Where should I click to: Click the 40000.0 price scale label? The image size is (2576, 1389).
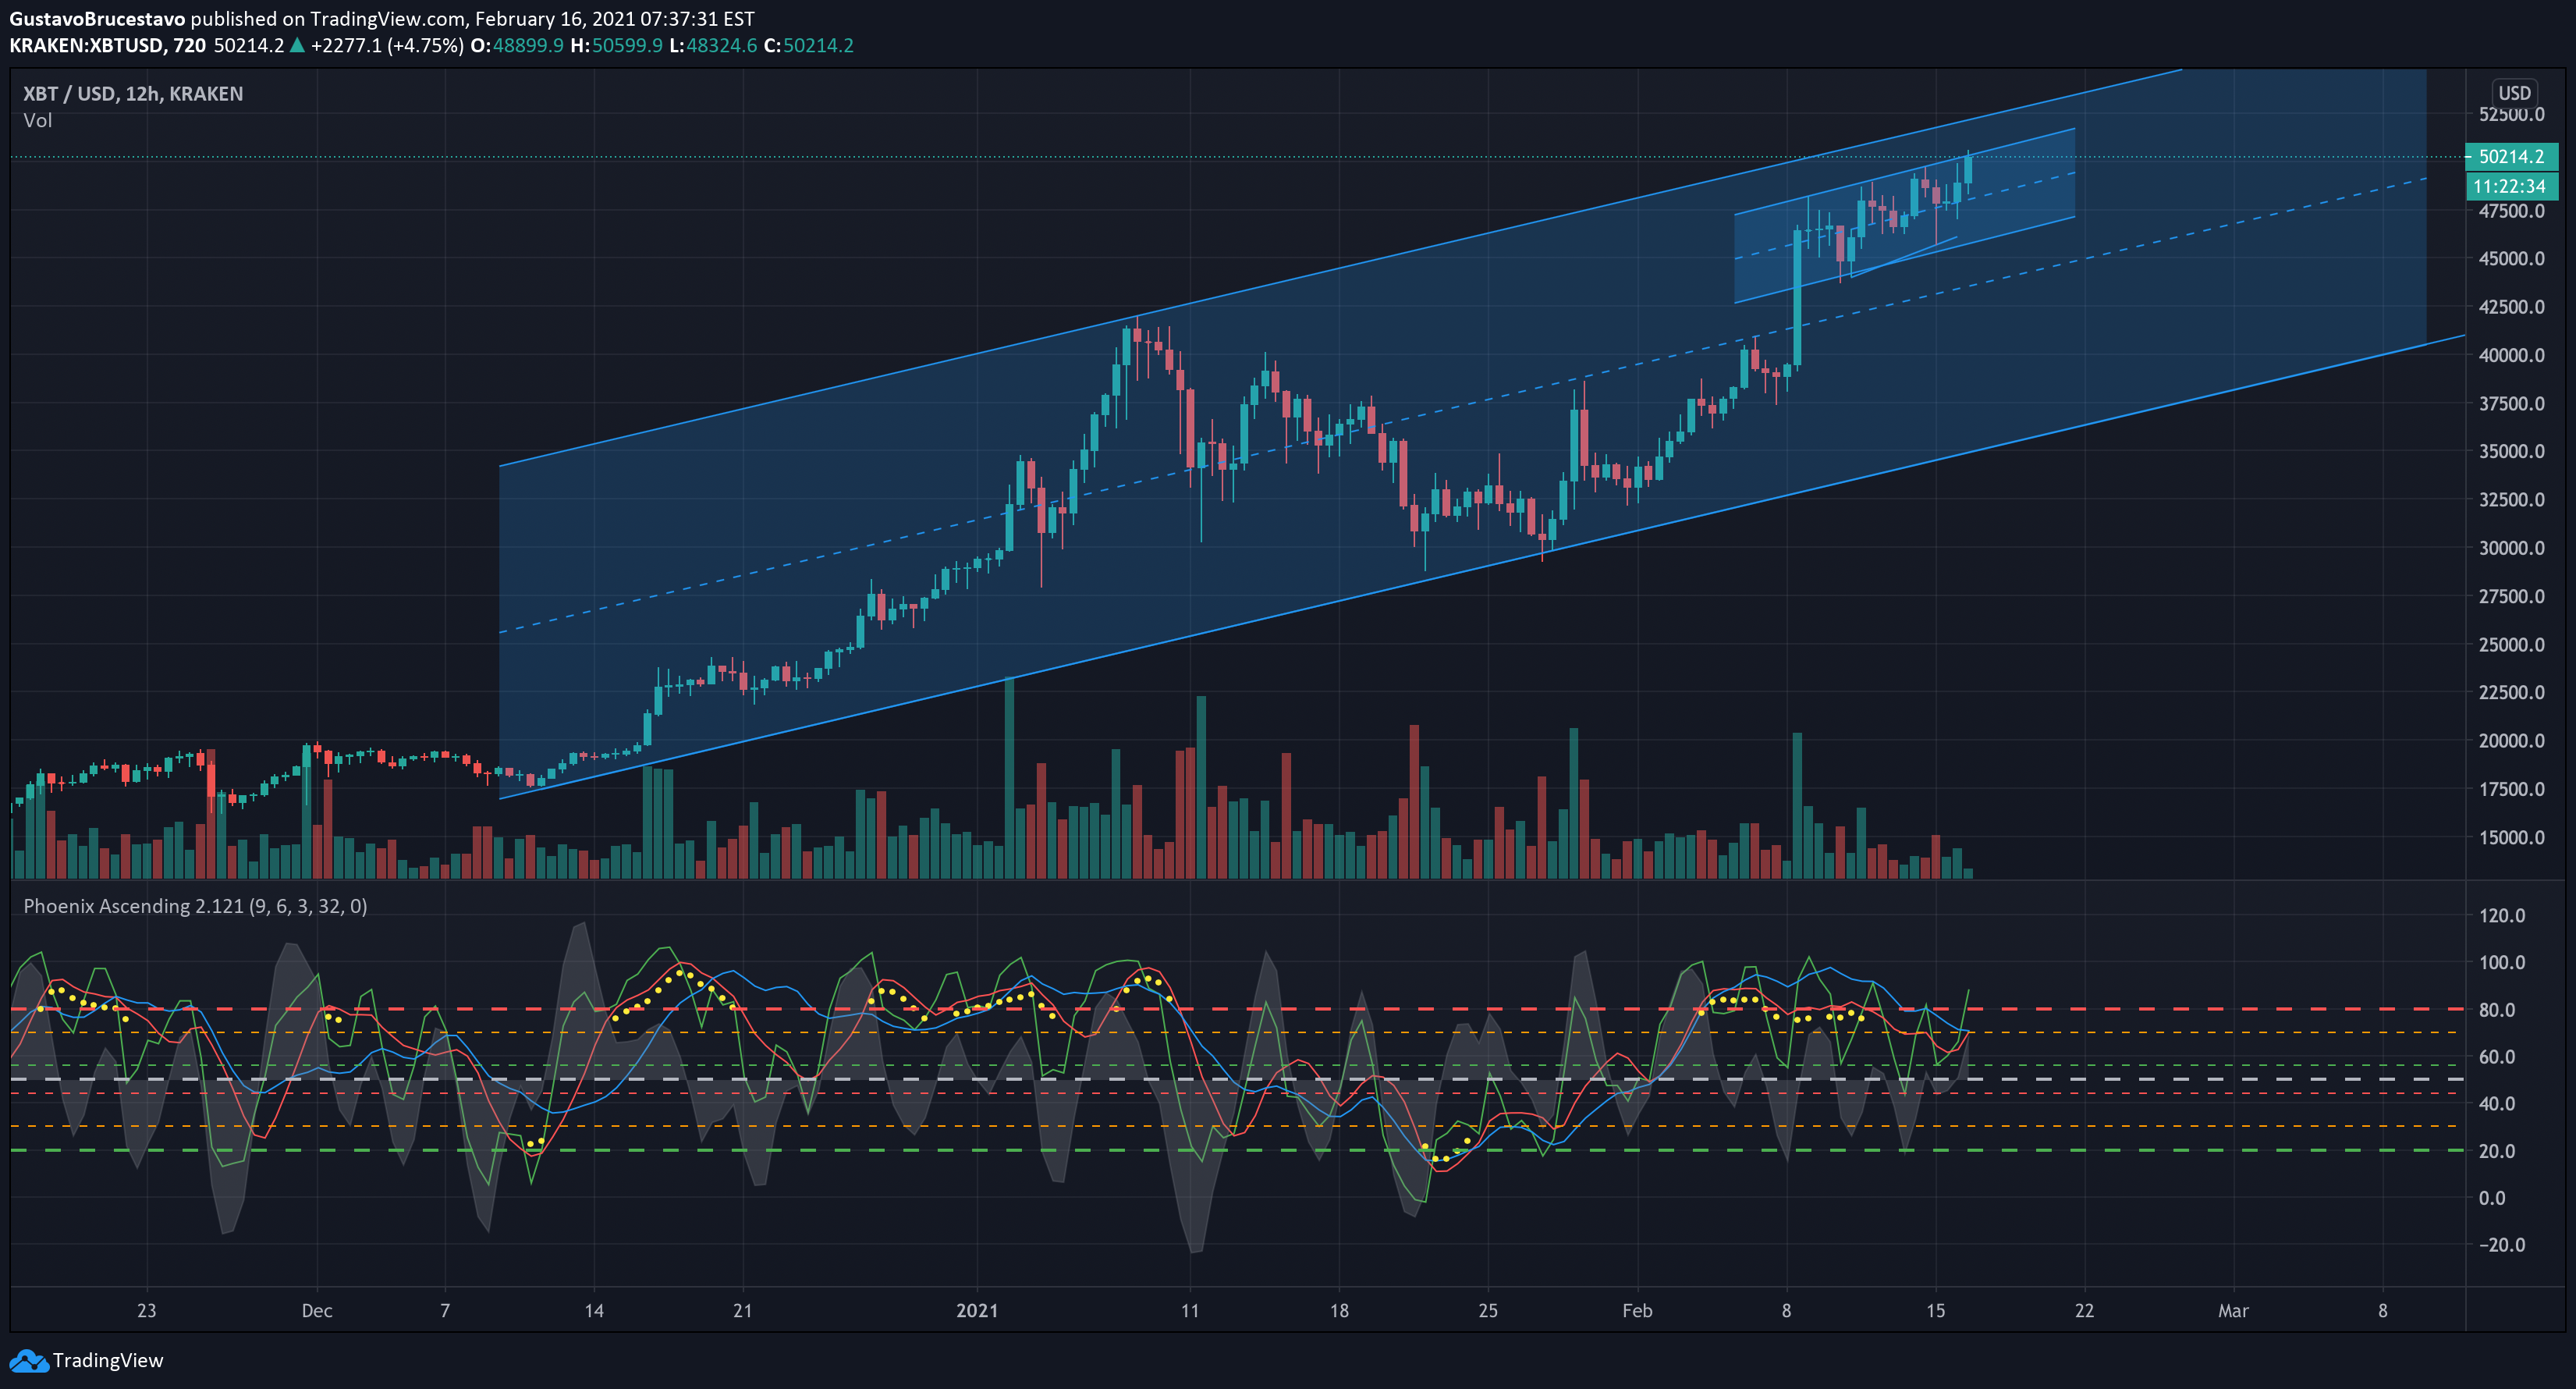(x=2511, y=355)
